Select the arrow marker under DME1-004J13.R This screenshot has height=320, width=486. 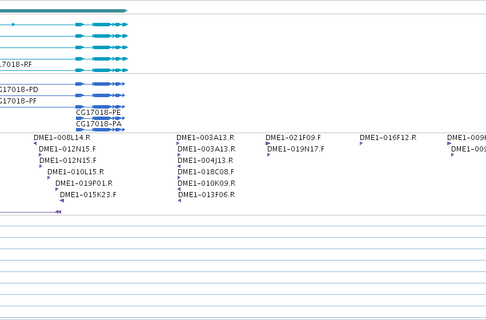point(179,166)
